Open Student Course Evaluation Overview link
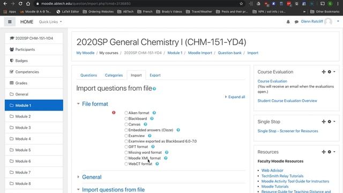 tap(287, 101)
